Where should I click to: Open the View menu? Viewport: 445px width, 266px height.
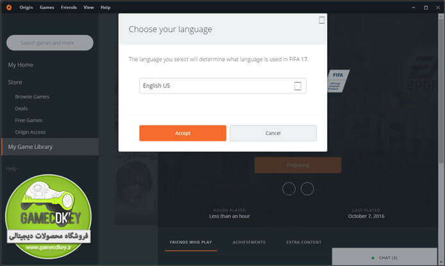click(x=88, y=8)
